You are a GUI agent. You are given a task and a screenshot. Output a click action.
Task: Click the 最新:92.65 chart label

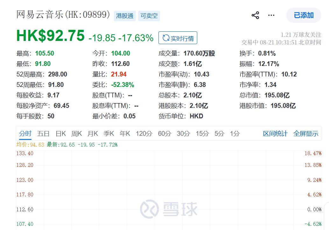pyautogui.click(x=61, y=145)
